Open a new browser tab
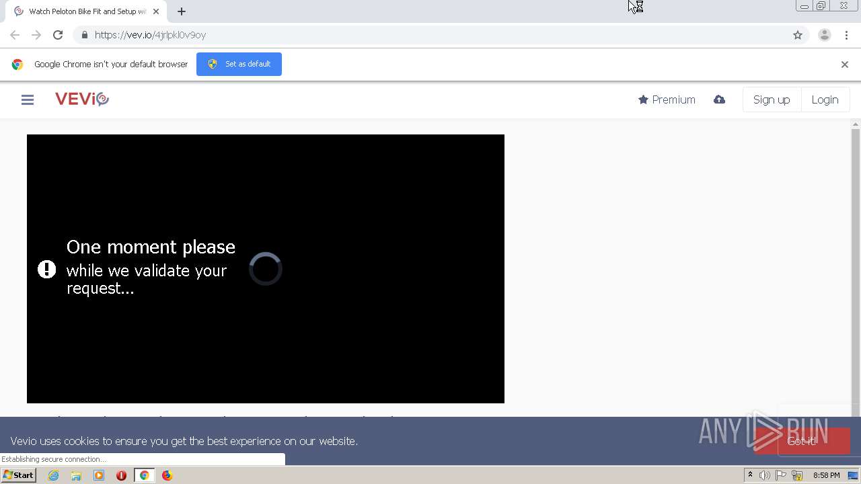861x484 pixels. pos(182,11)
